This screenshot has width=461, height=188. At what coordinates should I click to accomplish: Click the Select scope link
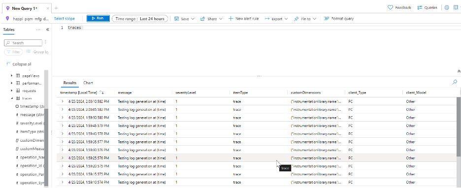(65, 19)
